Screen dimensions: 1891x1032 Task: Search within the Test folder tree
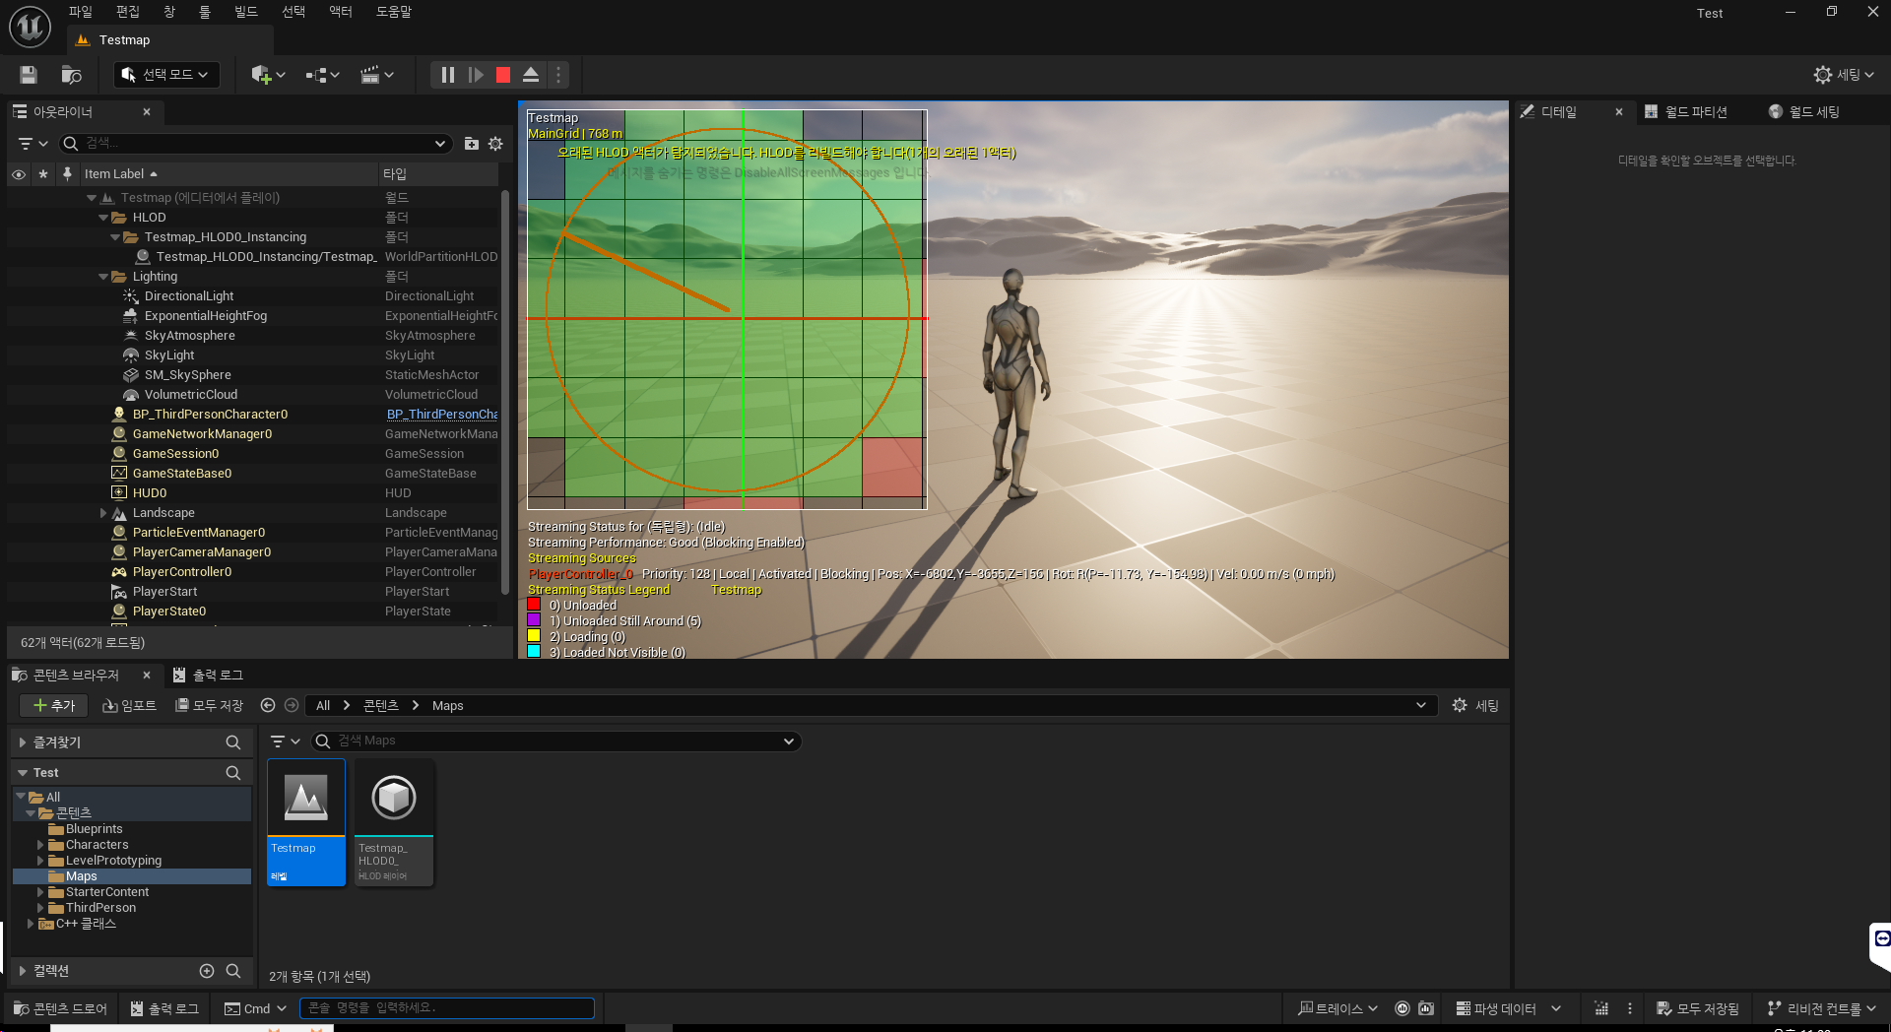pyautogui.click(x=233, y=773)
